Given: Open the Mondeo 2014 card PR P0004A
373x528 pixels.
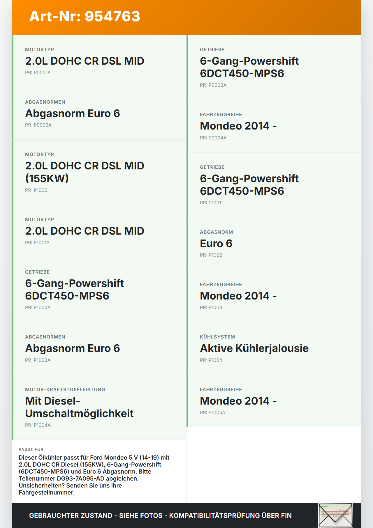Looking at the screenshot, I should pos(274,126).
